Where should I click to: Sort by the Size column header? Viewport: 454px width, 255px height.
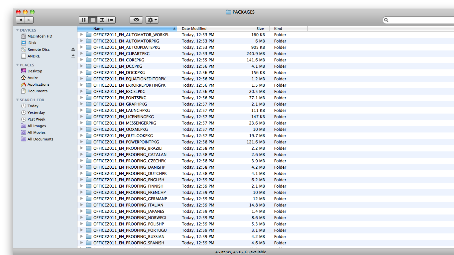253,29
